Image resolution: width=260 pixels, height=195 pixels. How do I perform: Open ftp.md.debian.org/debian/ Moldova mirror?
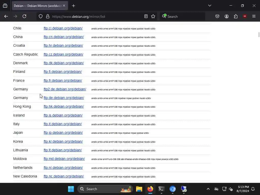pos(64,159)
